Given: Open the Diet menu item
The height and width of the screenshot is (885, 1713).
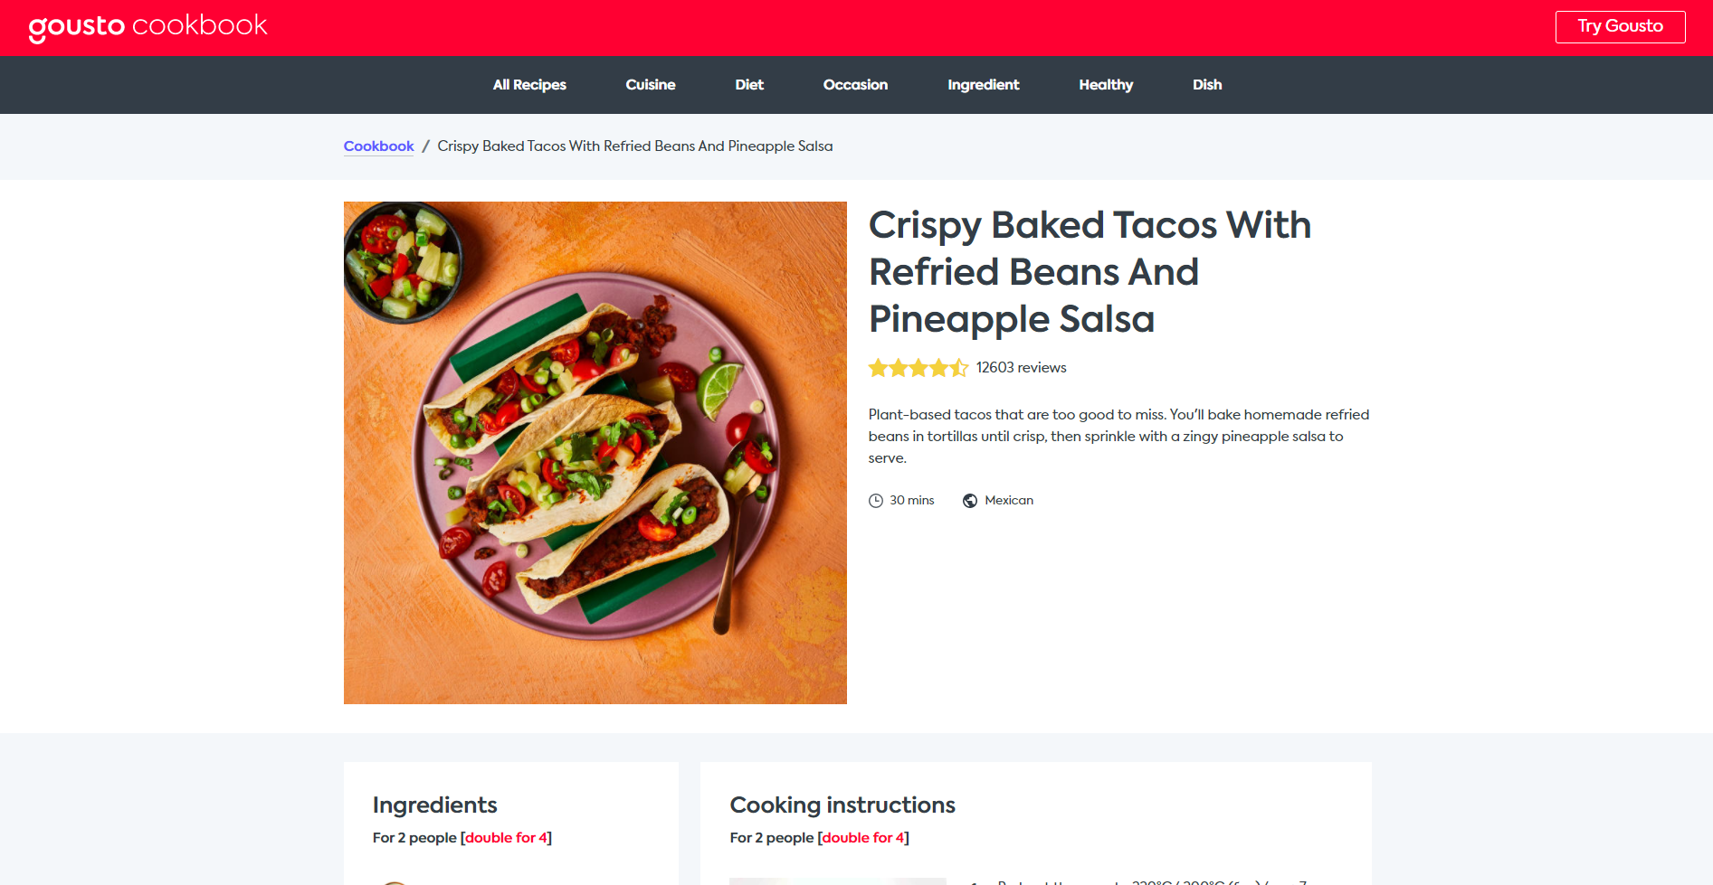Looking at the screenshot, I should 749,85.
